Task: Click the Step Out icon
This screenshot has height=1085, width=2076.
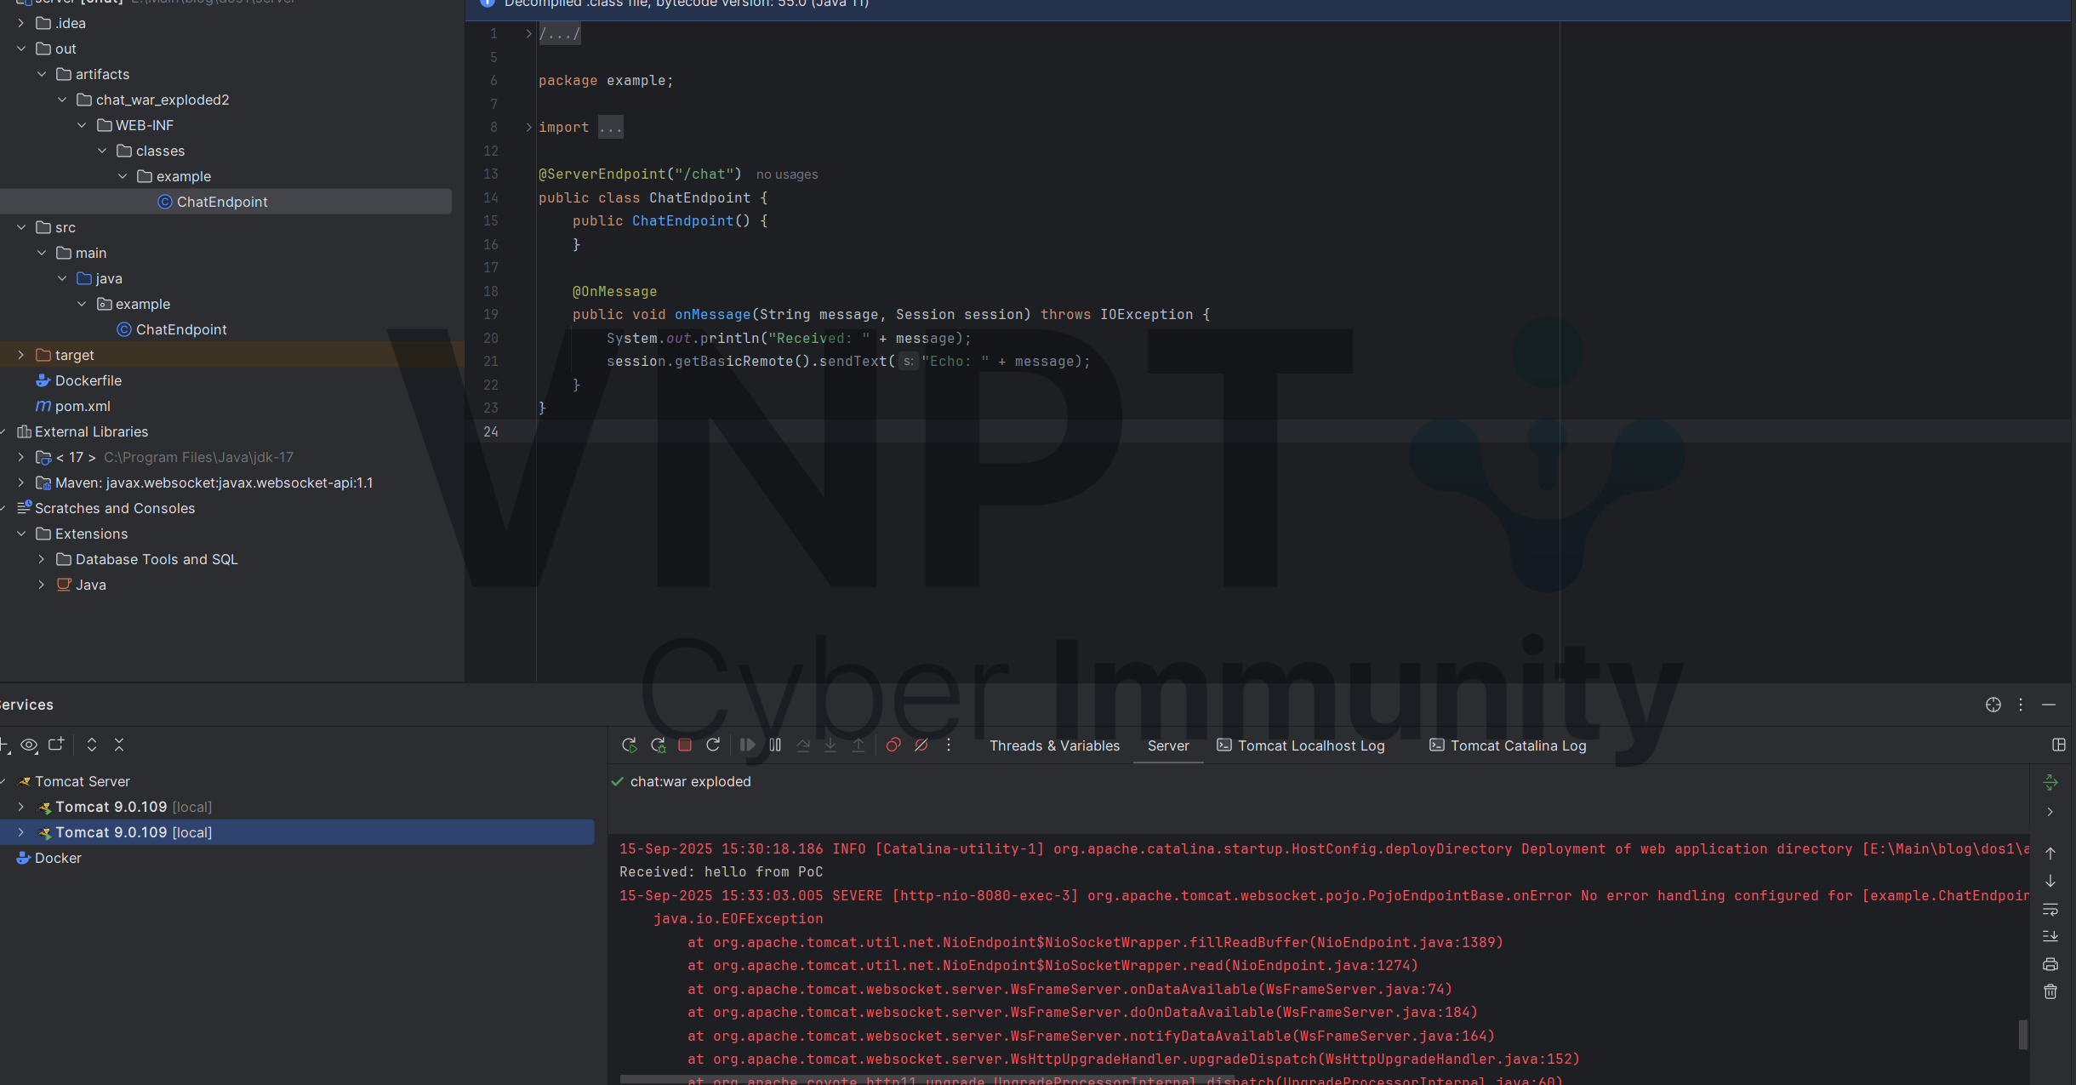Action: pos(858,745)
